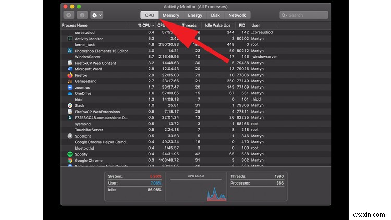Click the Google Chrome process icon
The height and width of the screenshot is (220, 391).
tap(70, 161)
